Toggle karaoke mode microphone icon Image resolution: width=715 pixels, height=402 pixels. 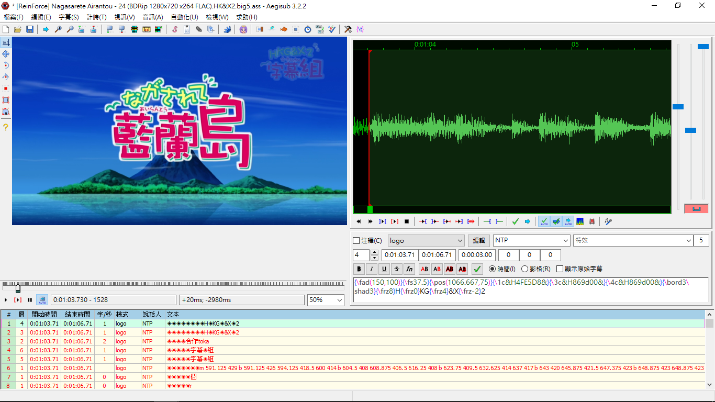608,221
